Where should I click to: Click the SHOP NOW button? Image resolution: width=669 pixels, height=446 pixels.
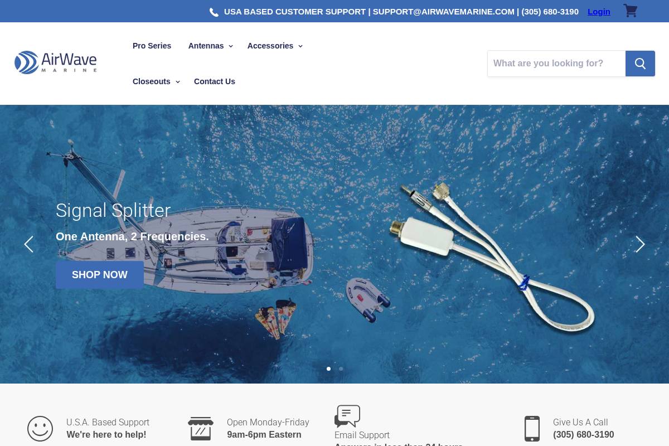tap(99, 274)
